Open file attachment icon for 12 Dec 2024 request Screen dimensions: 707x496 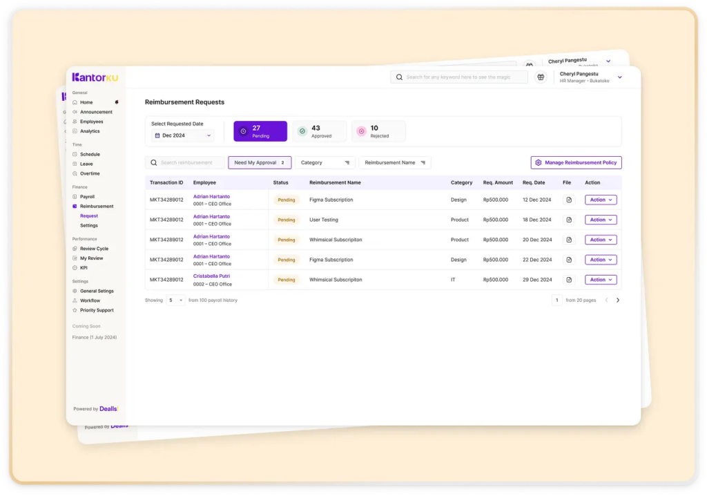(x=569, y=200)
